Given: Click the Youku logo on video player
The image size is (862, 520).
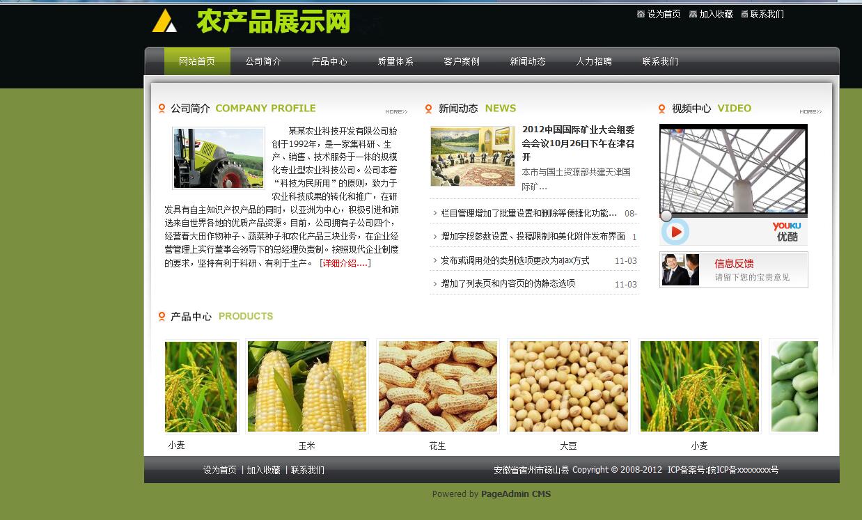Looking at the screenshot, I should (786, 231).
